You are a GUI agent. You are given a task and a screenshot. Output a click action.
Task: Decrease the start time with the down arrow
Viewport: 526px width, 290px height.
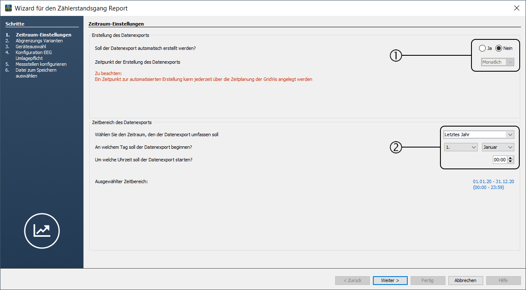(510, 161)
